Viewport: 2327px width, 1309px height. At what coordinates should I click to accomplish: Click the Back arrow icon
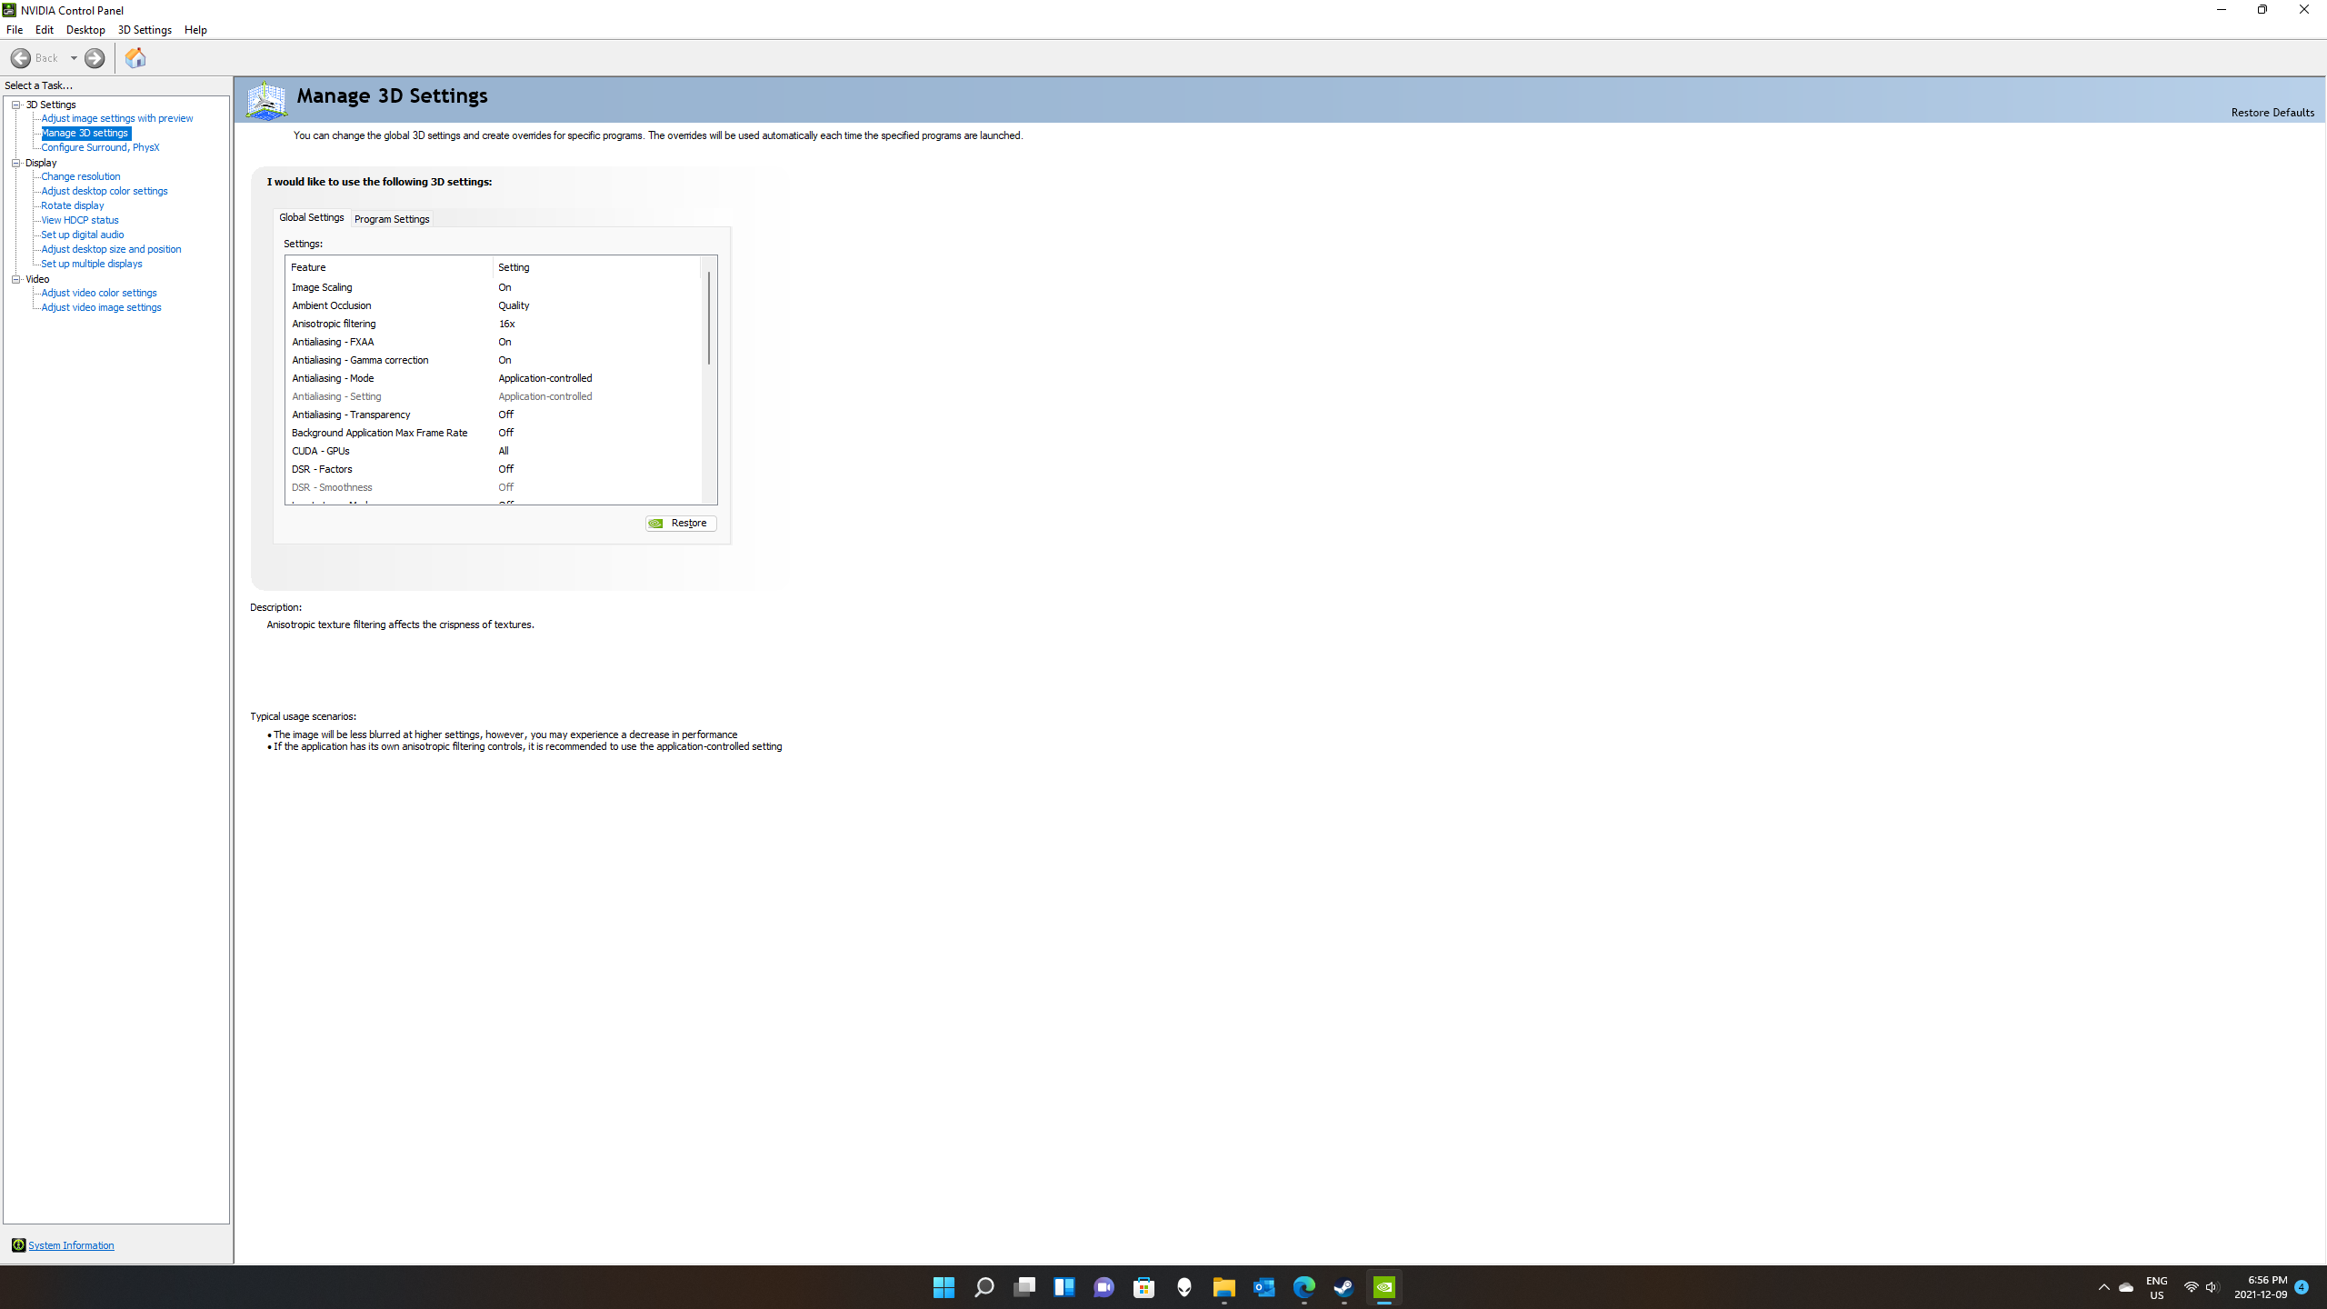coord(20,58)
